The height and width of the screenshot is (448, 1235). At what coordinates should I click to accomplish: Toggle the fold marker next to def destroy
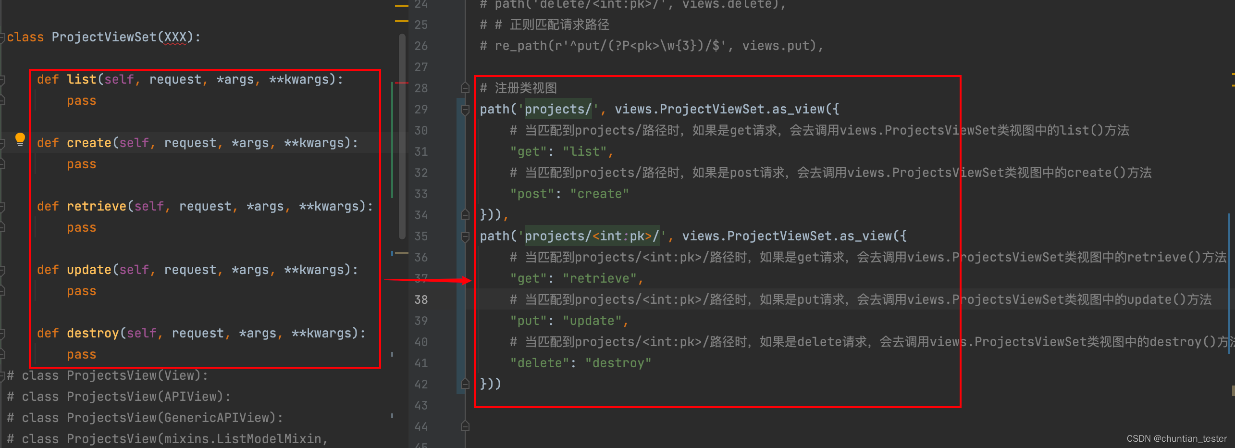click(2, 333)
